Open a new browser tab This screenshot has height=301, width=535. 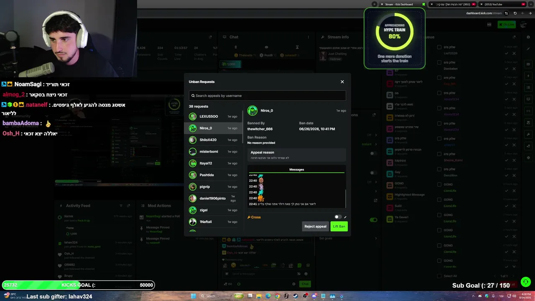(x=374, y=4)
